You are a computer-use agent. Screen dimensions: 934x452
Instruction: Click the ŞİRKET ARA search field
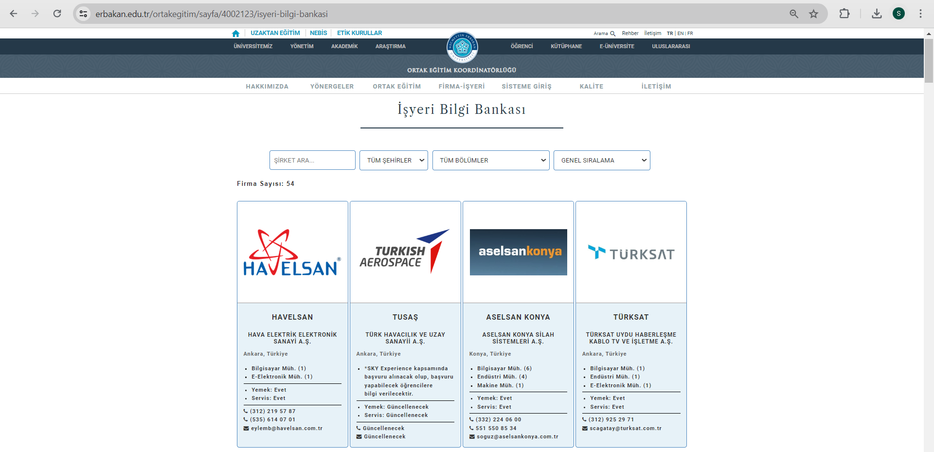312,160
